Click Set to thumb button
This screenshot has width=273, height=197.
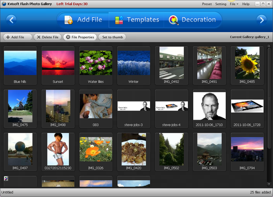(x=112, y=37)
